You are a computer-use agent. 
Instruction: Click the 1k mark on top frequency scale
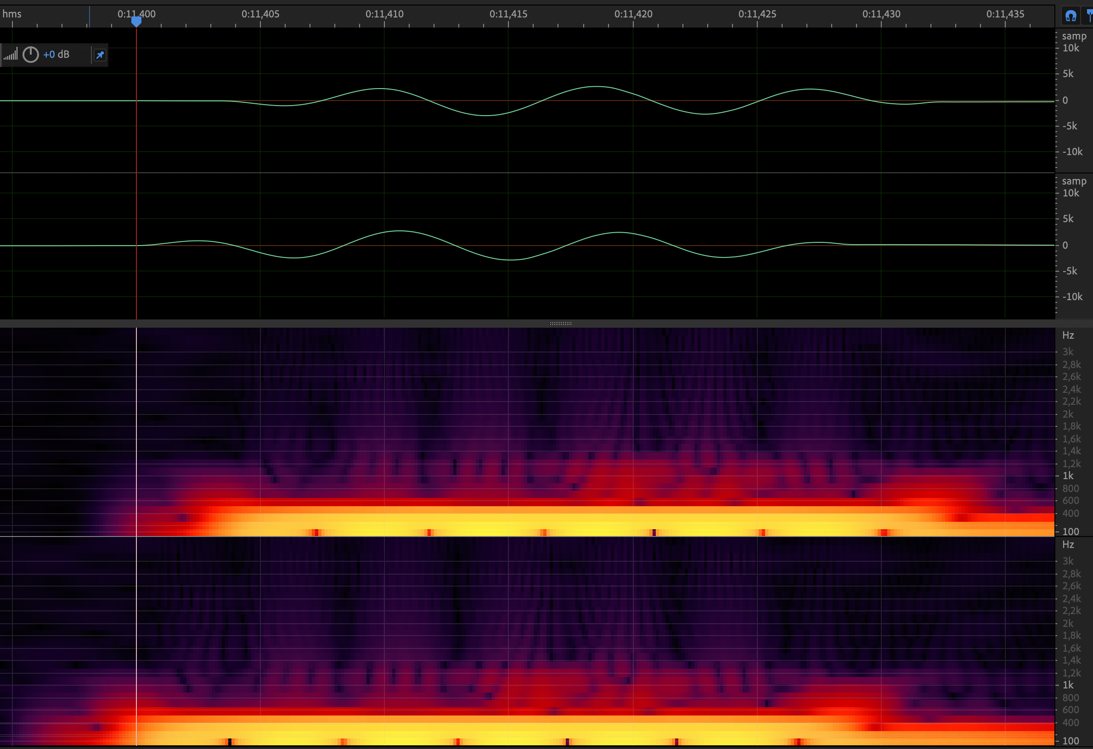tap(1068, 475)
